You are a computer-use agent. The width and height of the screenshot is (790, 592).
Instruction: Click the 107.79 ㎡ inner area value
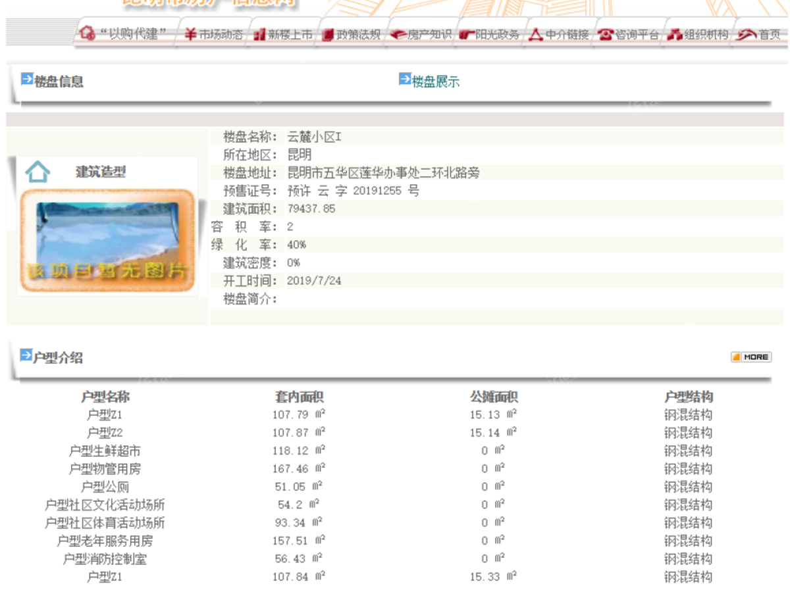(300, 415)
